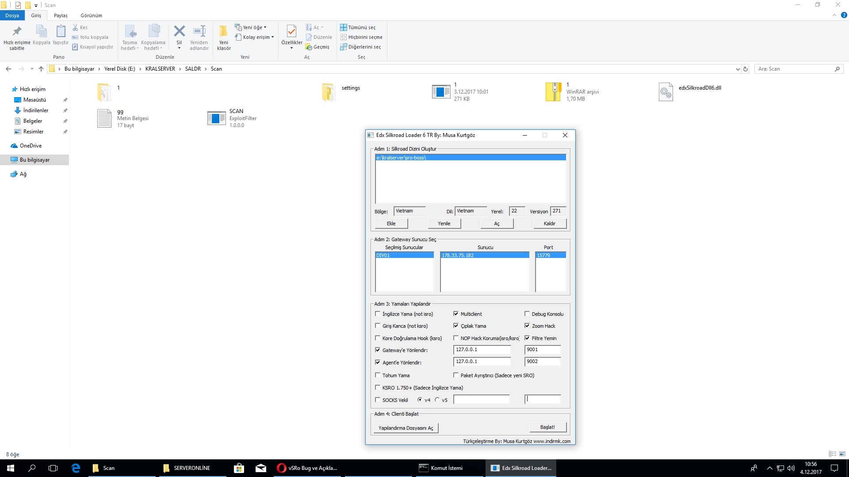Screen dimensions: 849x477
Task: Open Taşıma hedefi dropdown
Action: pos(130,38)
